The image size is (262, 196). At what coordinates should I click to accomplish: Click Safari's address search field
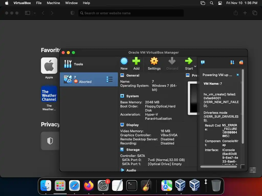[131, 13]
